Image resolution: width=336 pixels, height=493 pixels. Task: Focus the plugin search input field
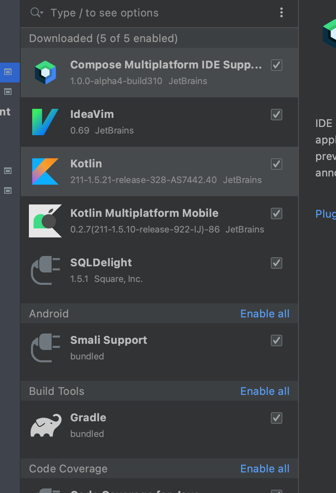click(157, 13)
